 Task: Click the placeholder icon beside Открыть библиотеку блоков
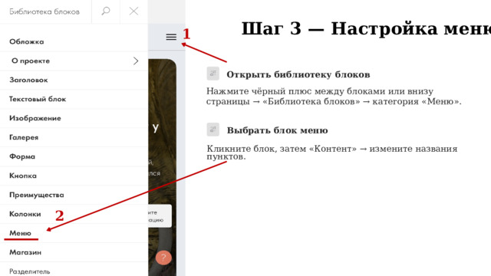(x=213, y=74)
